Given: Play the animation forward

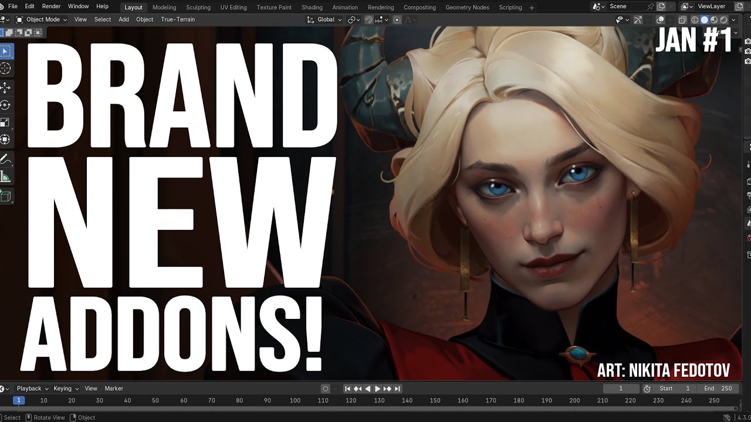Looking at the screenshot, I should pyautogui.click(x=377, y=389).
